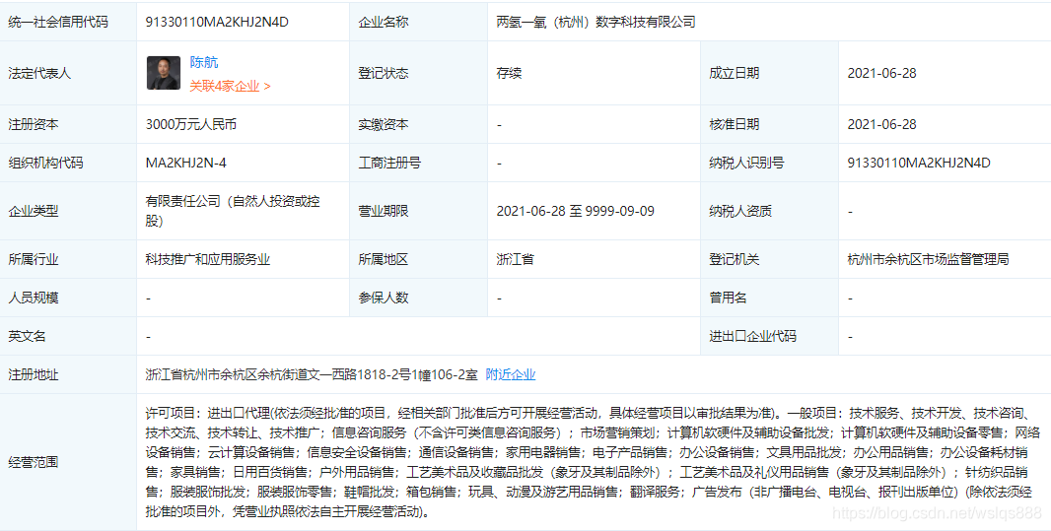Click the 纳税人资质 label cell

pos(769,211)
